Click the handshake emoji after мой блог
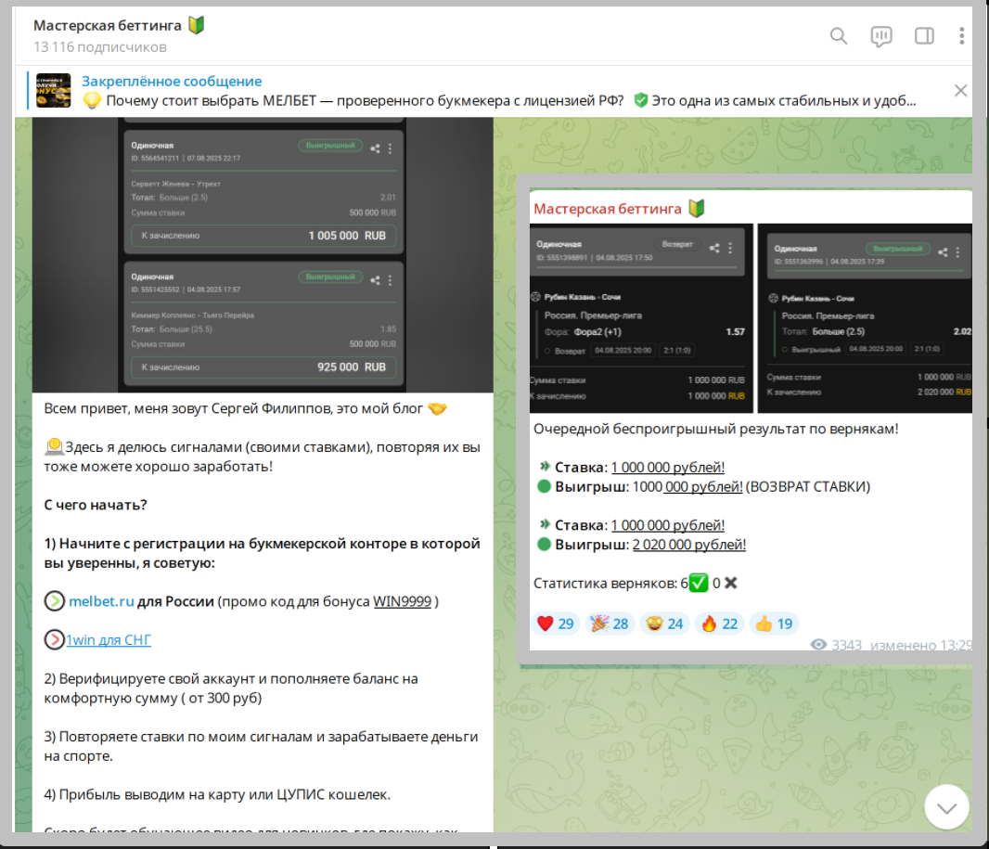 pyautogui.click(x=437, y=409)
